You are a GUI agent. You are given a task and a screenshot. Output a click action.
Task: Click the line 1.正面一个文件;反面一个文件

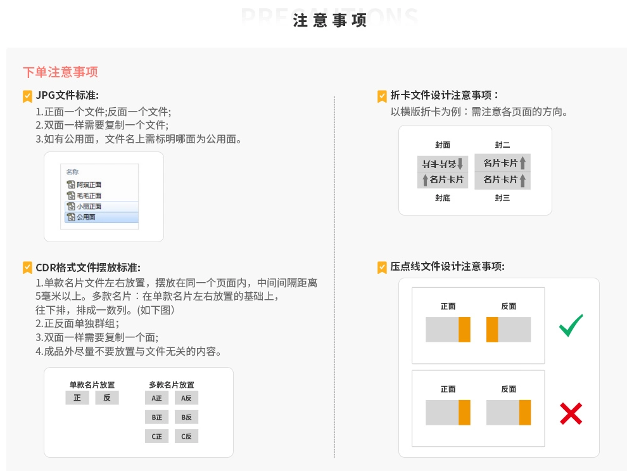point(103,112)
